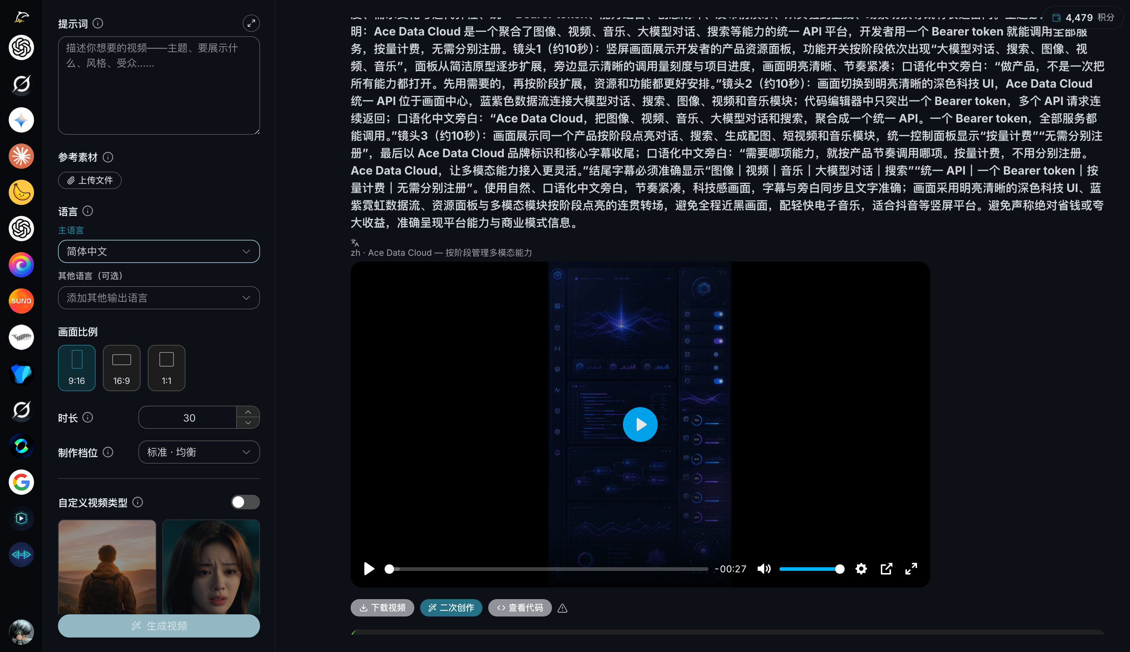Open the Google service icon
The image size is (1130, 652).
(x=21, y=482)
